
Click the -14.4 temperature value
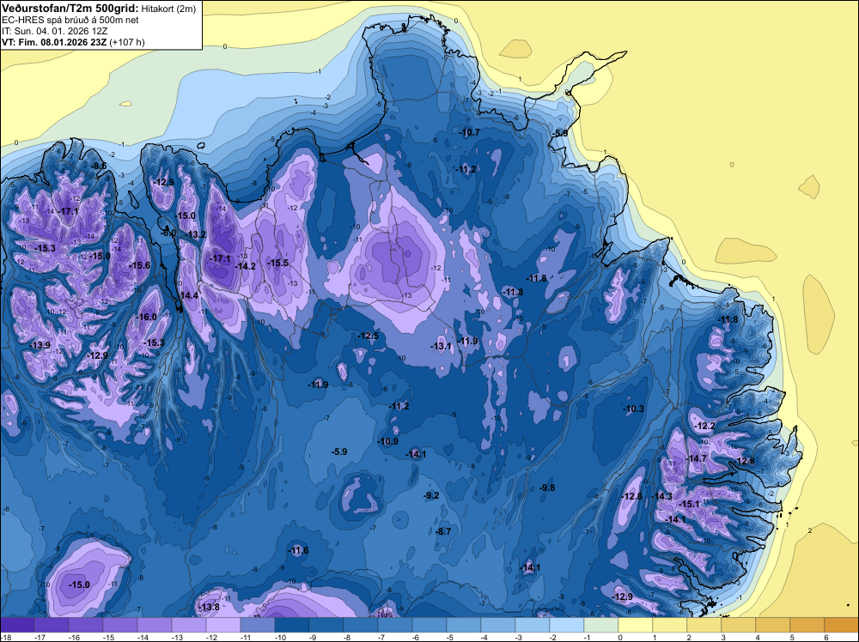(x=188, y=295)
